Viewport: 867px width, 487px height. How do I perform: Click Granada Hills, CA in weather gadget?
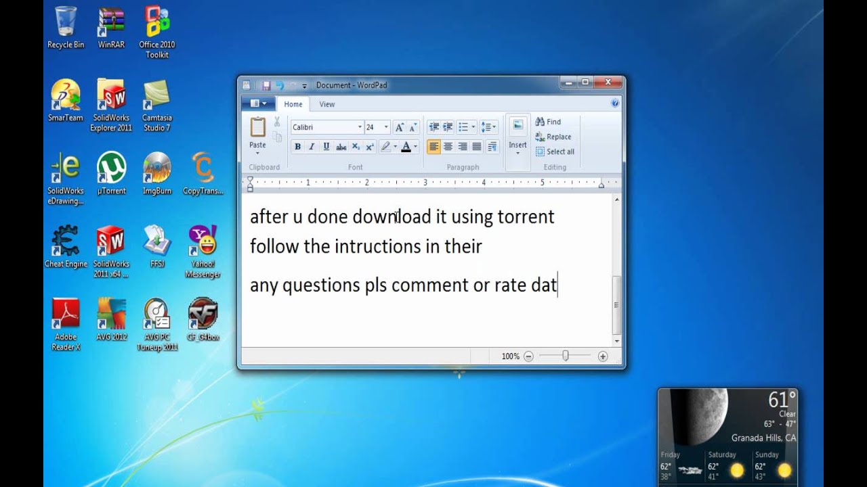tap(763, 438)
